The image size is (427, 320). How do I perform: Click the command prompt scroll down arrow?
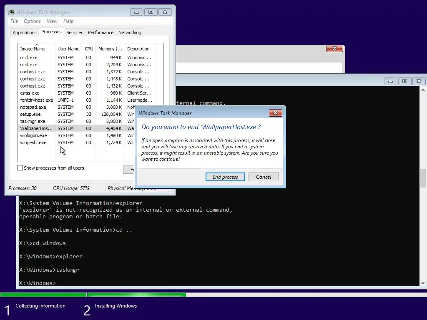[423, 283]
